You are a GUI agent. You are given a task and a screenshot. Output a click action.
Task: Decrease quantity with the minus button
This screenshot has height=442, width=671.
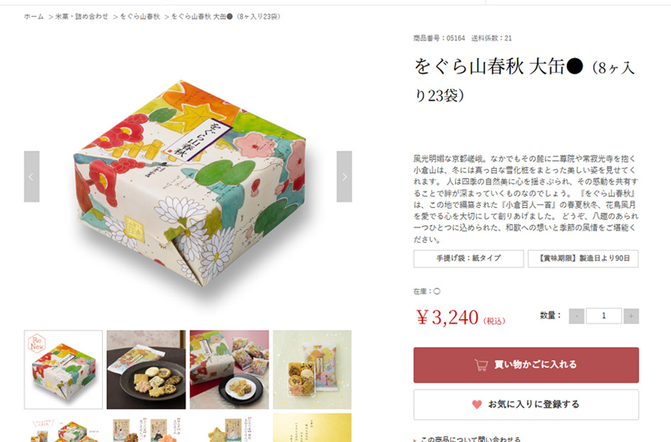[x=577, y=316]
